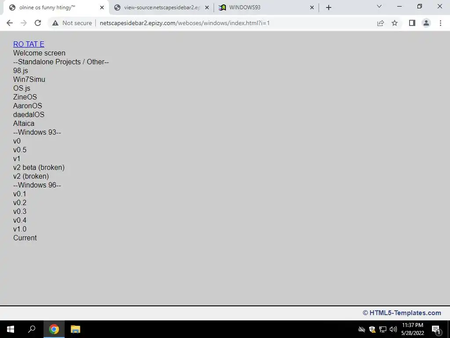This screenshot has height=338, width=450.
Task: Open the notification center icon
Action: (436, 329)
